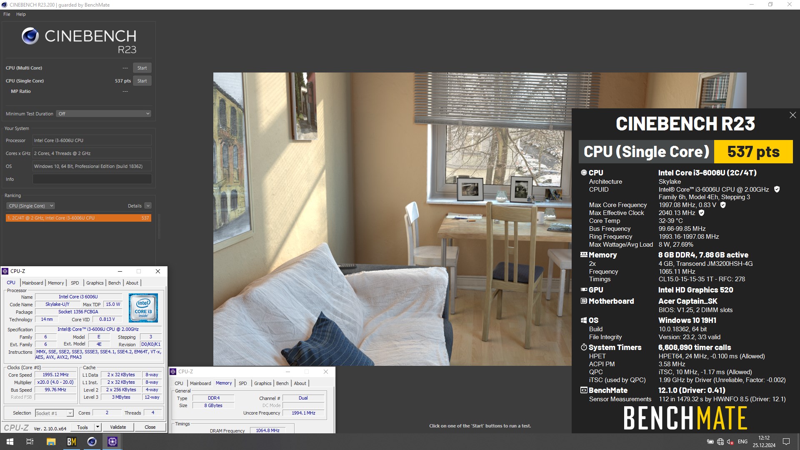Screen dimensions: 800x450
Task: Open About tab in front CPU-Z window
Action: coord(132,283)
